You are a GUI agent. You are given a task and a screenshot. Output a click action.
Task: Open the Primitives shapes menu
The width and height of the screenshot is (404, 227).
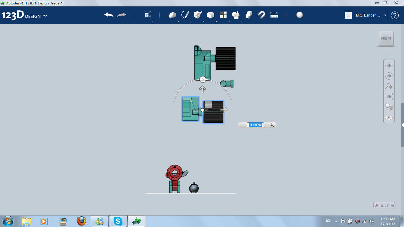[172, 15]
